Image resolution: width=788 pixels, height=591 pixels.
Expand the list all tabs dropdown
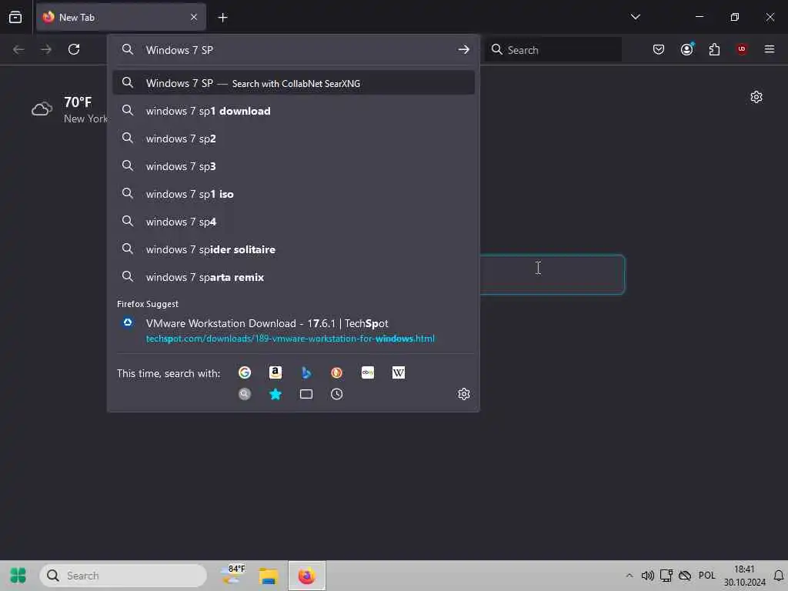pos(635,17)
